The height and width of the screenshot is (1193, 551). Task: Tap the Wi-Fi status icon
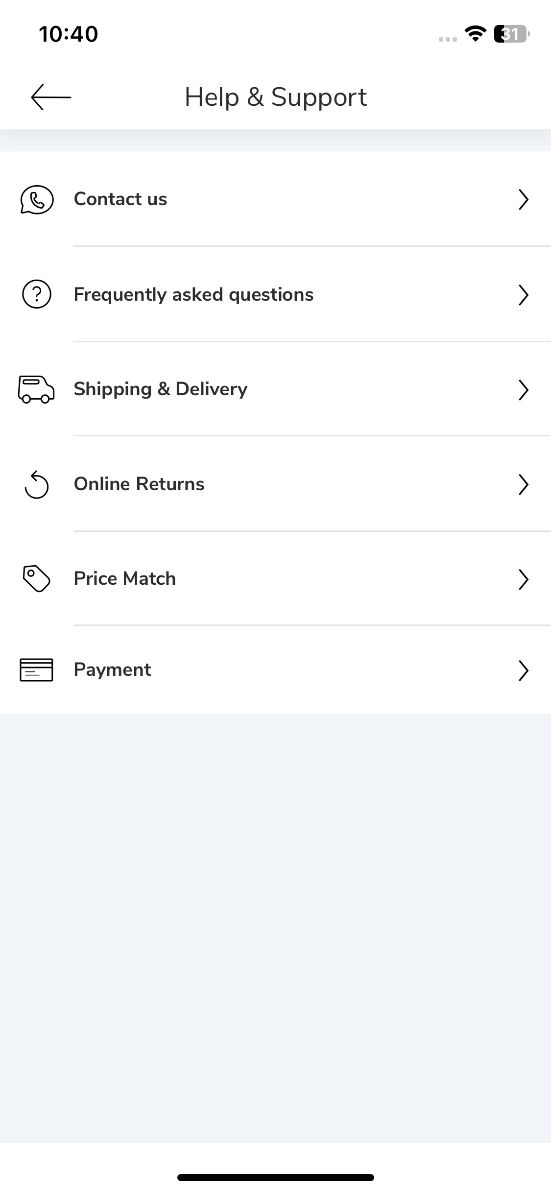[475, 34]
